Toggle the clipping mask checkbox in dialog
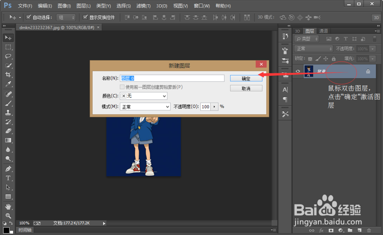This screenshot has height=235, width=383. tap(122, 87)
